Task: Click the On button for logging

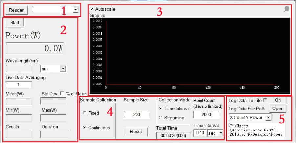Action: 278,100
